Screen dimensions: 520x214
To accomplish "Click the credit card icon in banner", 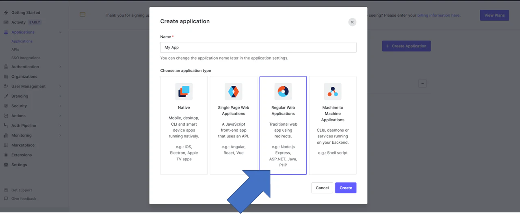I will pyautogui.click(x=82, y=15).
